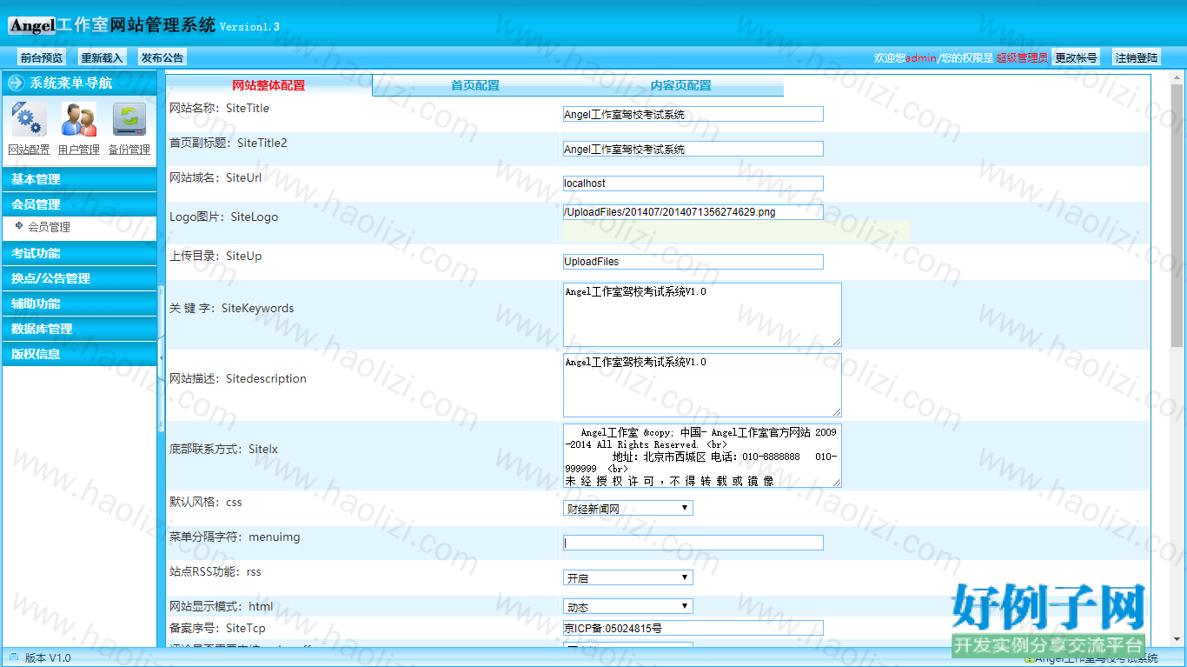Viewport: 1187px width, 667px height.
Task: Click the 网站域名 SiteUrl input field
Action: [x=693, y=183]
